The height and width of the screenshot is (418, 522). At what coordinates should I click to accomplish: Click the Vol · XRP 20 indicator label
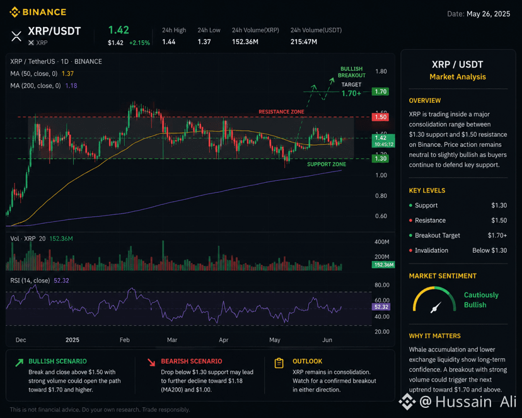[28, 238]
